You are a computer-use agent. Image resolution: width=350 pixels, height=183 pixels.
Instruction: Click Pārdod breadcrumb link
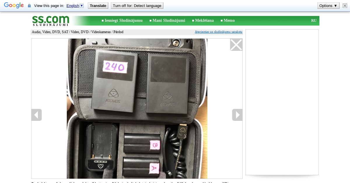[118, 32]
